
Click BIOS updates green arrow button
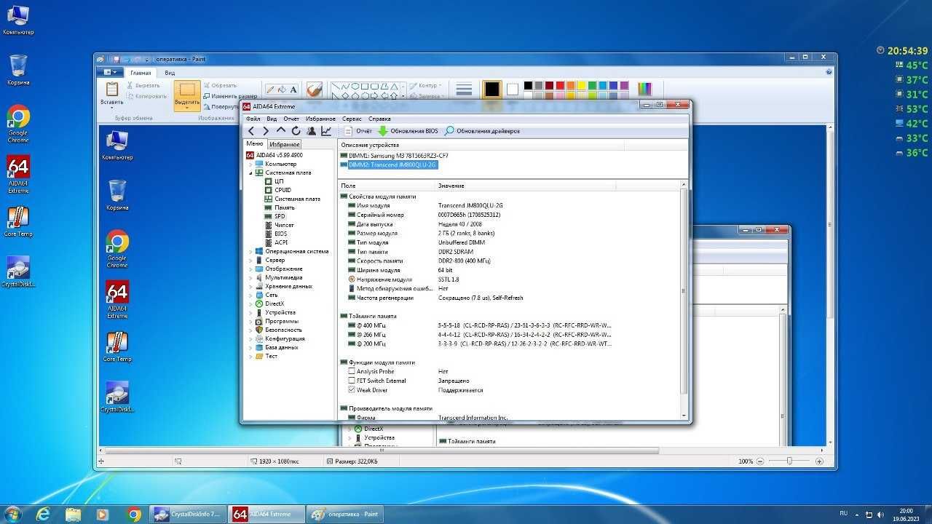(x=408, y=131)
